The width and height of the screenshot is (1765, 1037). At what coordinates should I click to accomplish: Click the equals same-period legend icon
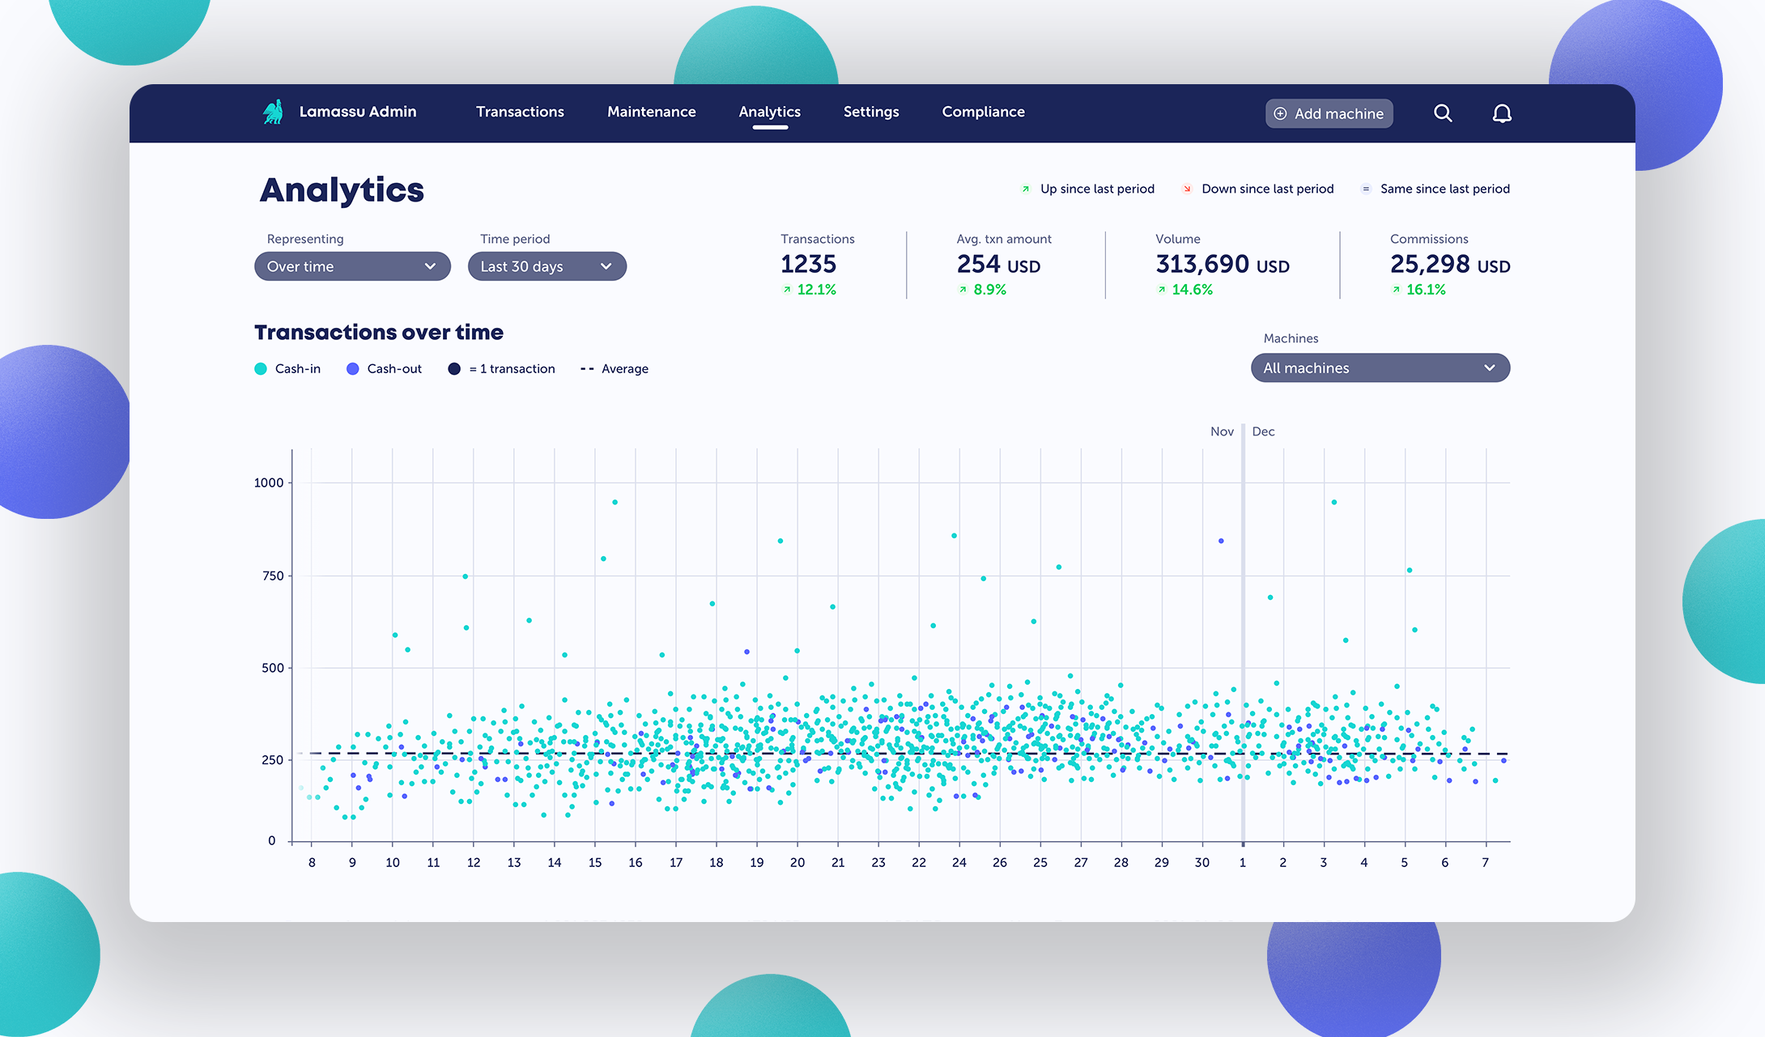pos(1366,189)
